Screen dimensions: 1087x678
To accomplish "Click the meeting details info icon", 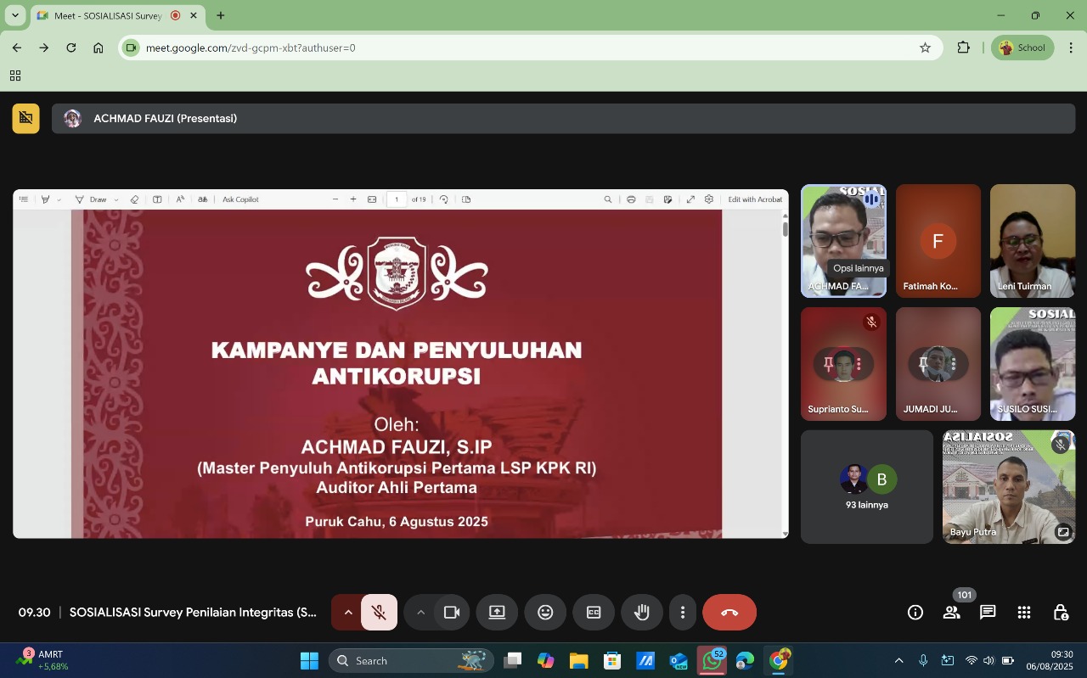I will click(x=915, y=613).
